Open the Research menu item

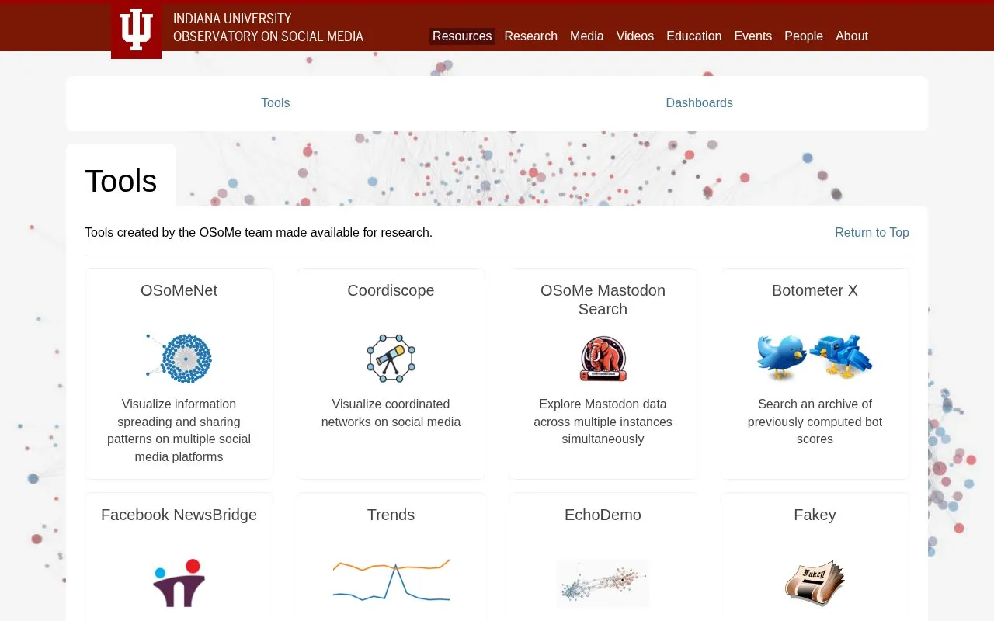[530, 36]
